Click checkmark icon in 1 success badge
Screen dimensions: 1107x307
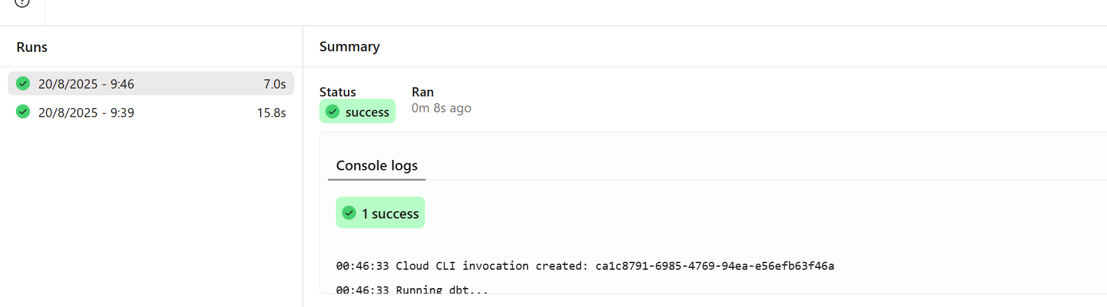(349, 213)
